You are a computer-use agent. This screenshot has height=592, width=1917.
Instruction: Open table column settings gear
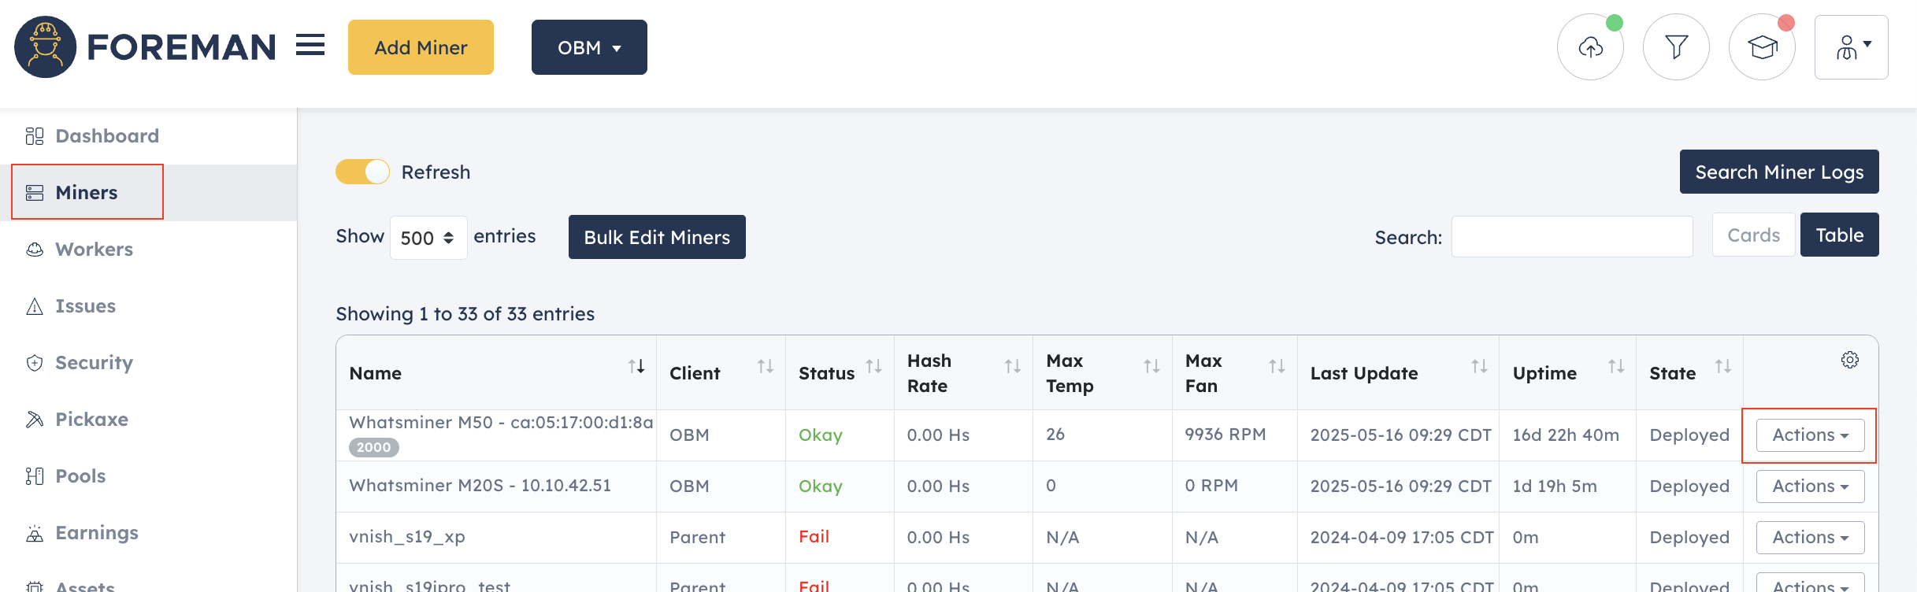(x=1850, y=360)
